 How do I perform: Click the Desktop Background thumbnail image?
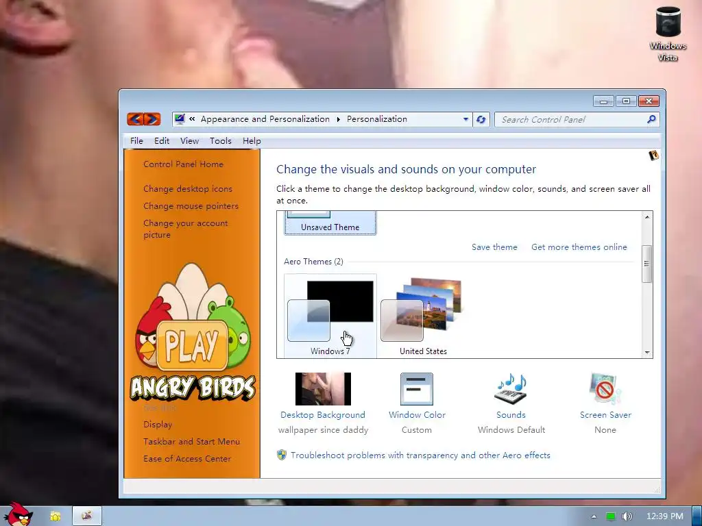tap(323, 389)
